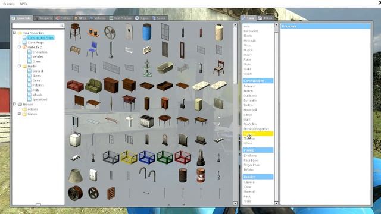Open the NPCs menu in top bar

click(24, 4)
